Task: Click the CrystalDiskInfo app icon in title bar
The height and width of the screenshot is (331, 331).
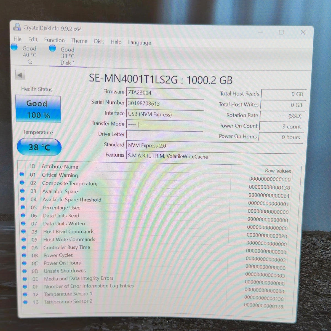Action: (17, 27)
